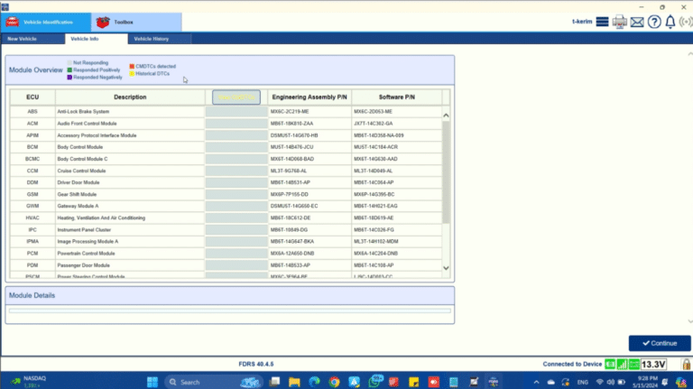This screenshot has width=693, height=389.
Task: Click the printer icon
Action: tap(620, 22)
